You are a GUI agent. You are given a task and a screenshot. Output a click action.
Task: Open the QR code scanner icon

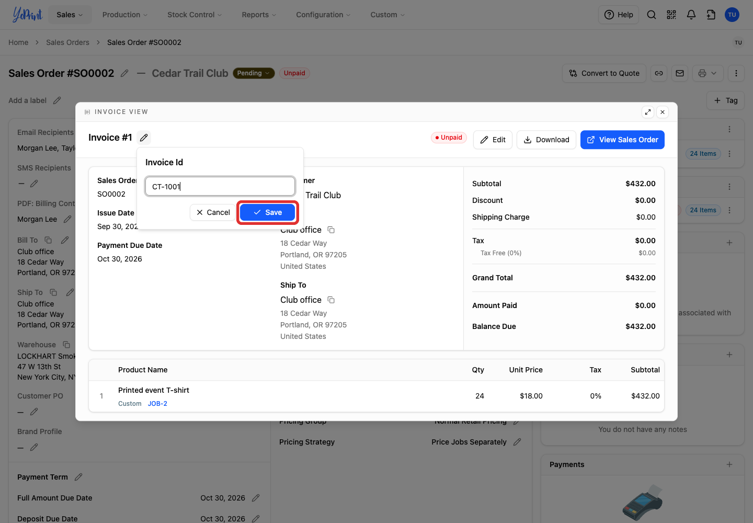(671, 15)
